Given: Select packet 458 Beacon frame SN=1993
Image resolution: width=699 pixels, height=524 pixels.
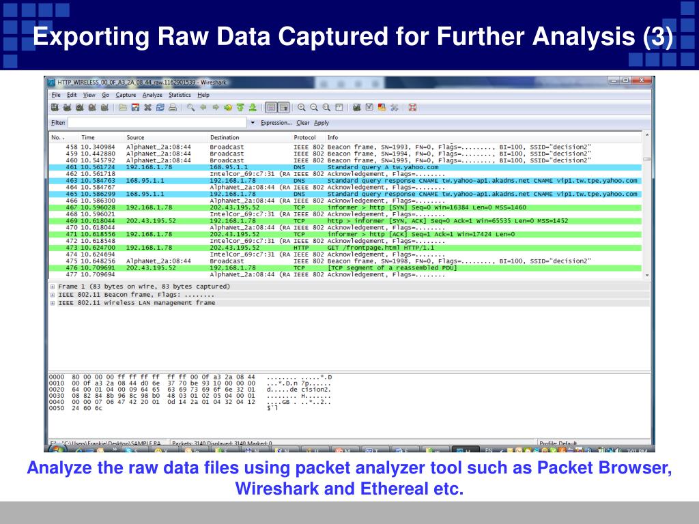Looking at the screenshot, I should click(345, 147).
